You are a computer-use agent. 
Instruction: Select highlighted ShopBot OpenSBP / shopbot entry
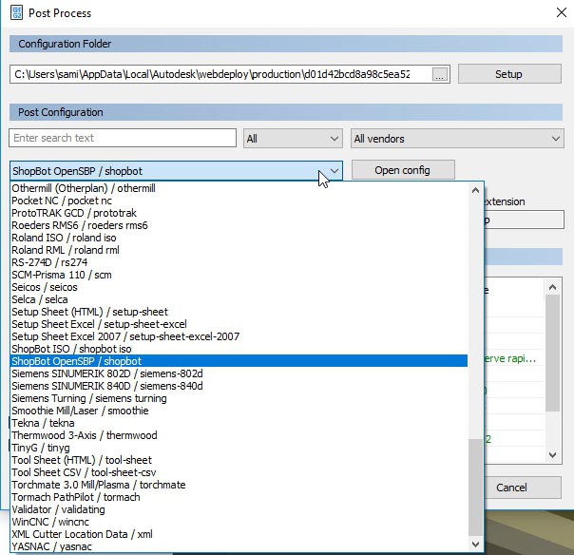coord(239,361)
